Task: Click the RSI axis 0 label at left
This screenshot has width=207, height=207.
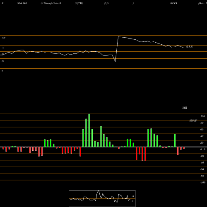Action: click(x=2, y=71)
